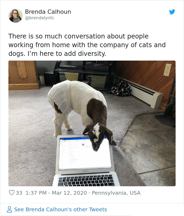184x216 pixels.
Task: Select the Pennsylvania, USA location link
Action: click(116, 193)
